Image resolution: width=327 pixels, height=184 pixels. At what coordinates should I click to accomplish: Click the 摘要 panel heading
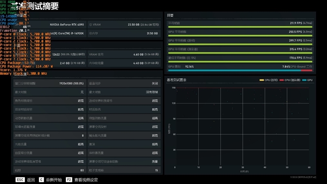[x=170, y=16]
